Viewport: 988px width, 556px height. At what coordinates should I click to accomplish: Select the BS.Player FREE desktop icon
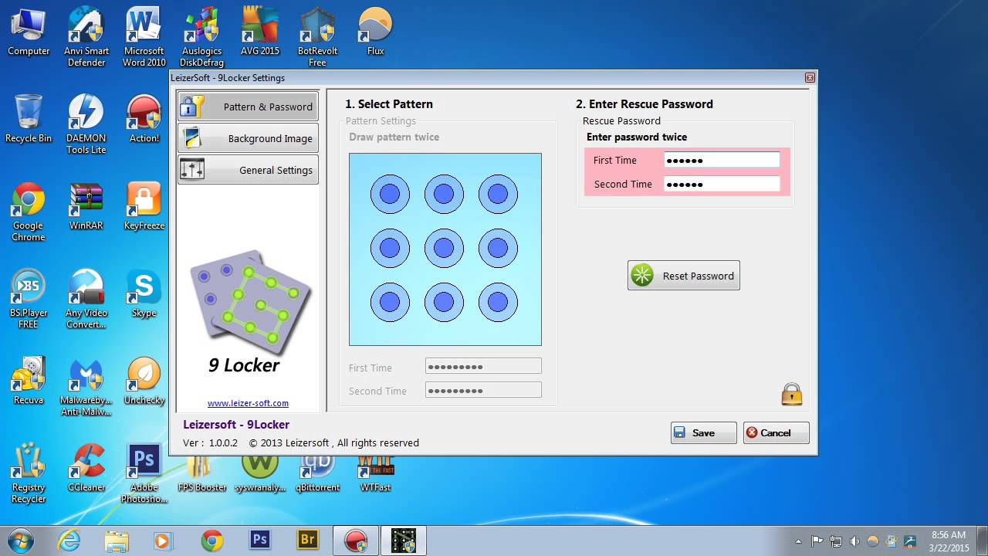29,299
